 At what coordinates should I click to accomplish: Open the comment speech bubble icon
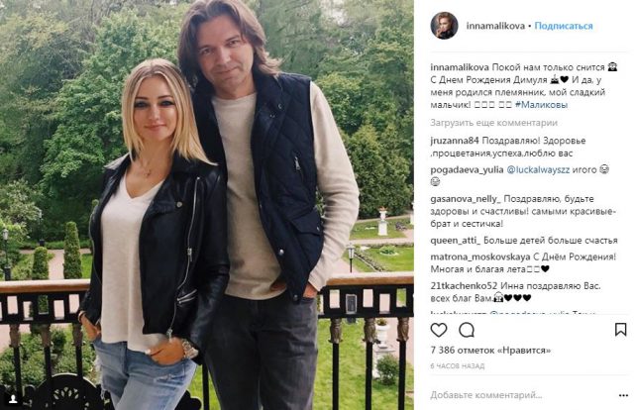[467, 331]
